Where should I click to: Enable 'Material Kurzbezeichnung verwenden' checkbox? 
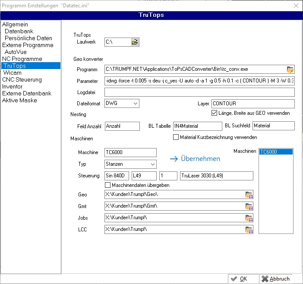[x=176, y=137]
